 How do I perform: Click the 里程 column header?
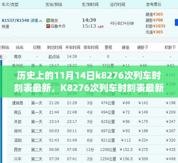pyautogui.click(x=108, y=47)
